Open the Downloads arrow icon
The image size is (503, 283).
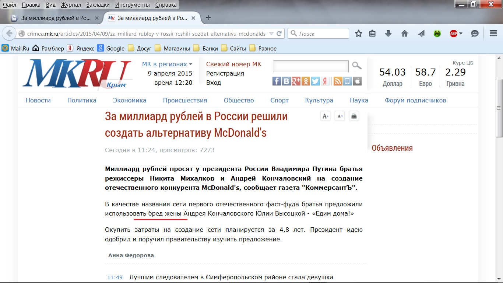click(x=388, y=34)
